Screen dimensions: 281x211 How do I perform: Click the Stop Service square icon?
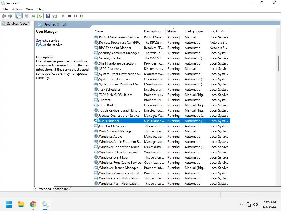point(69,16)
